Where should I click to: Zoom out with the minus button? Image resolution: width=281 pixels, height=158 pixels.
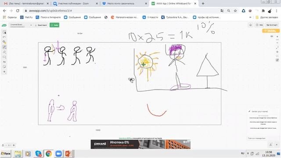click(277, 43)
